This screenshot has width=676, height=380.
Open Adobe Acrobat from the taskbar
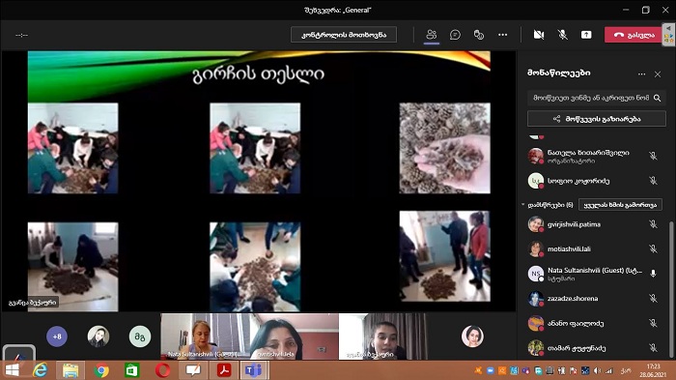(224, 370)
